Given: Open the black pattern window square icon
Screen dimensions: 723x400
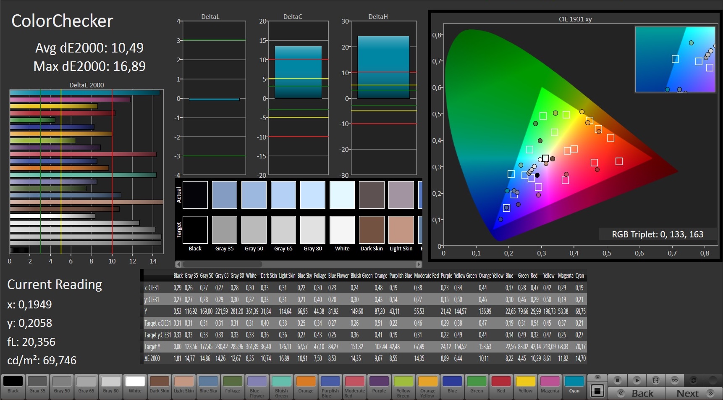Looking at the screenshot, I should (597, 390).
